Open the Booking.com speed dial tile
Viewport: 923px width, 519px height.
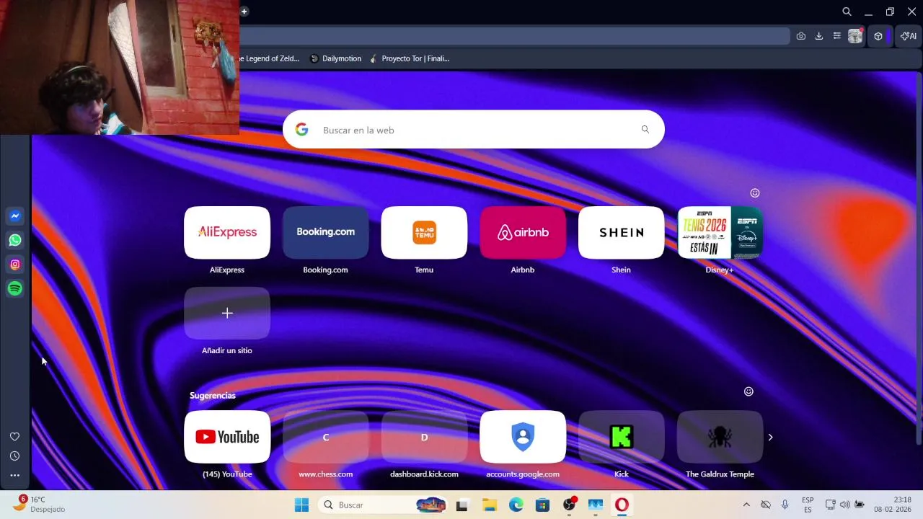(325, 233)
